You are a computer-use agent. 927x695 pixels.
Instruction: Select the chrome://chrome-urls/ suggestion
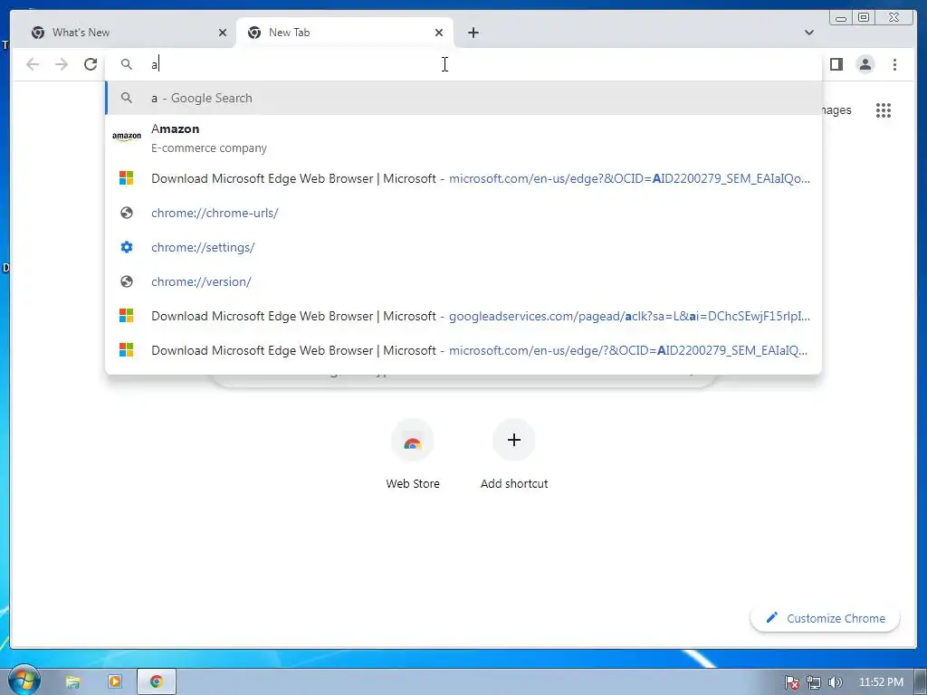coord(463,213)
